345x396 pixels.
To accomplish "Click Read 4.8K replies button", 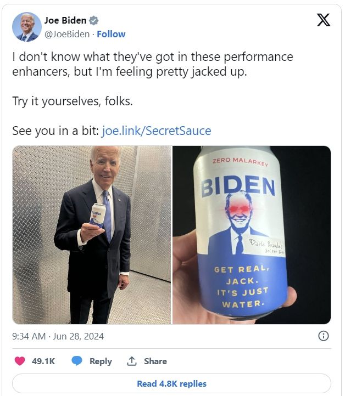I will pyautogui.click(x=171, y=383).
